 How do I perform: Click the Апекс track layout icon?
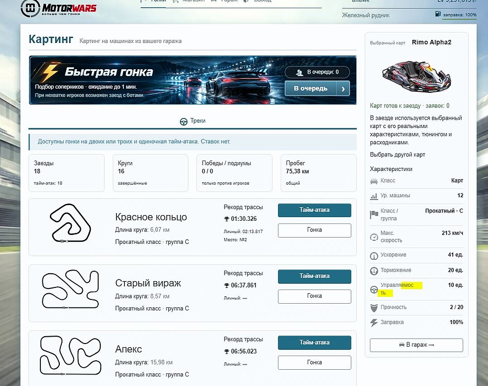coord(70,355)
